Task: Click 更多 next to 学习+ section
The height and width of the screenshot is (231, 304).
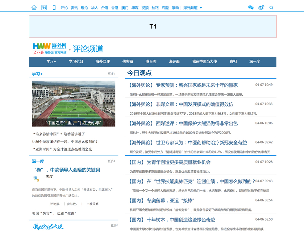Action: 111,74
